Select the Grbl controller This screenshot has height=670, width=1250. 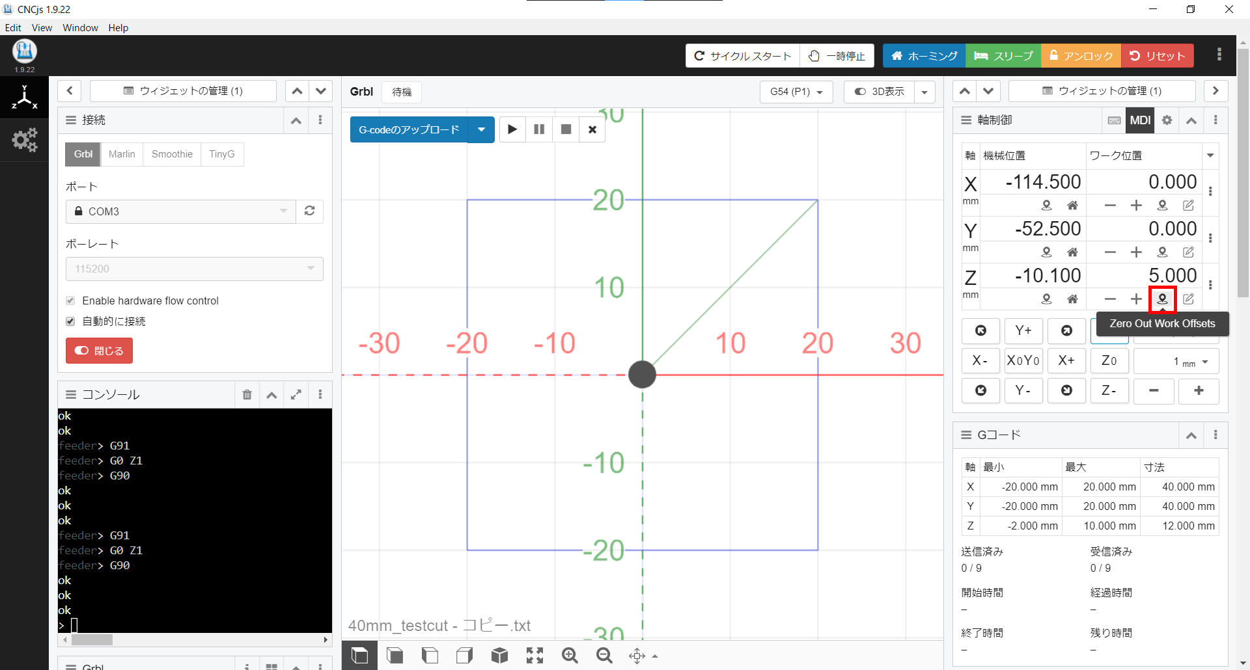[83, 154]
